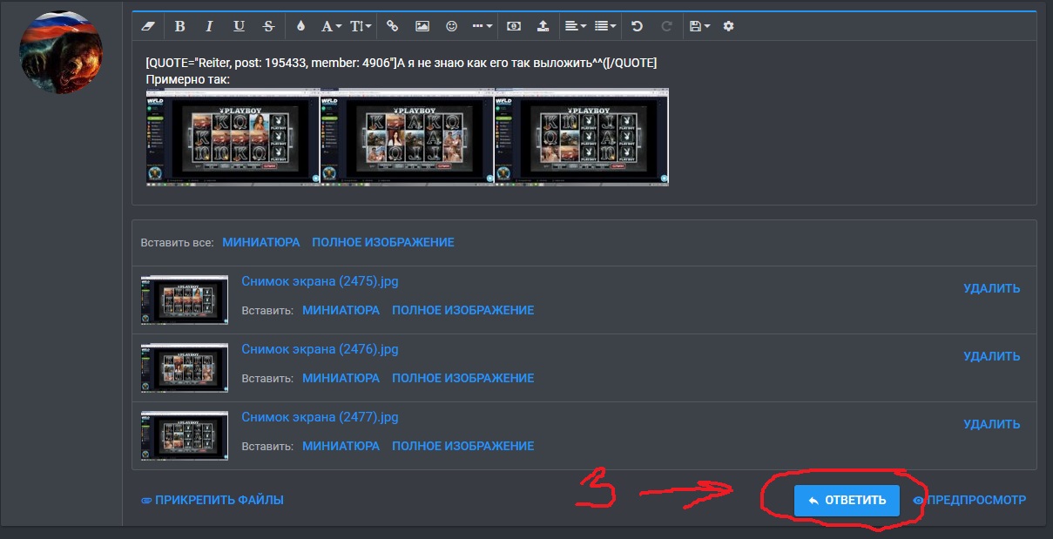Expand the font size dropdown
This screenshot has width=1053, height=539.
point(361,26)
